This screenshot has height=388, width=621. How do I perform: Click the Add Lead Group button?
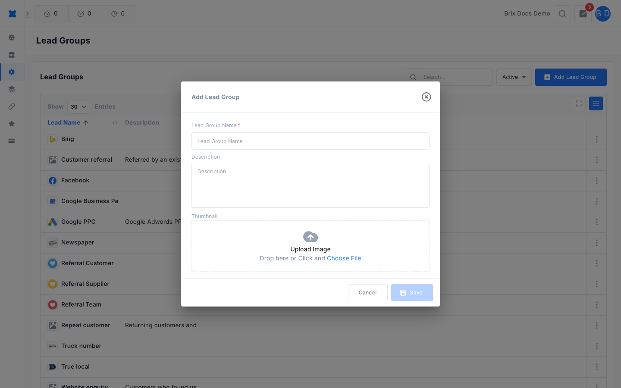pos(571,77)
